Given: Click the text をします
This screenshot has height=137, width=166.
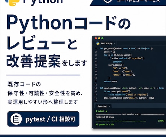Looking at the screenshot, I should click(x=75, y=63).
